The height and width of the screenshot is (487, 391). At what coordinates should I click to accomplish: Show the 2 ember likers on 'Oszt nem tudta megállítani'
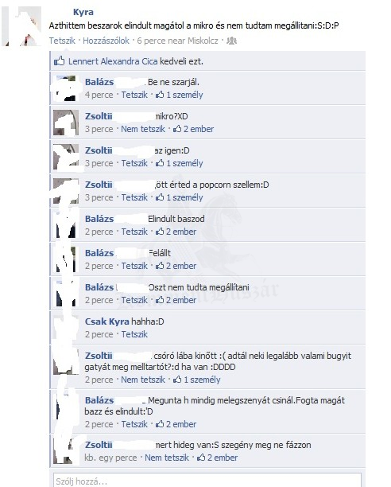coord(176,300)
